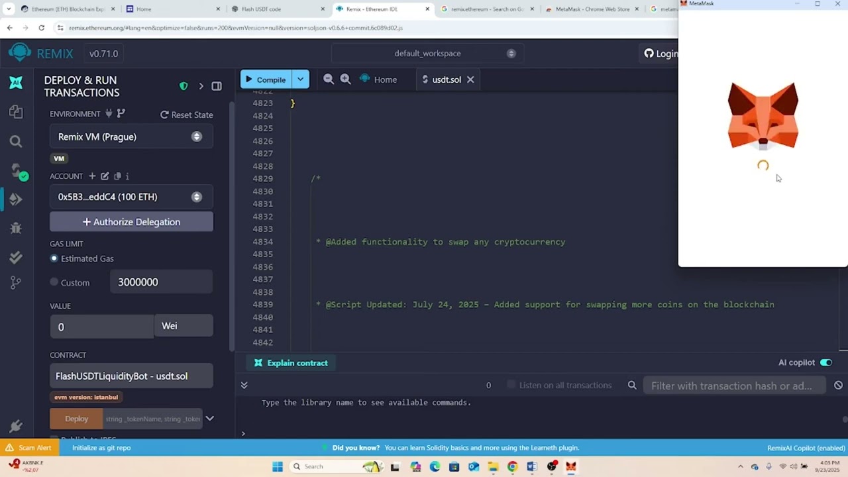Zoom out the editor font
848x477 pixels.
point(329,79)
